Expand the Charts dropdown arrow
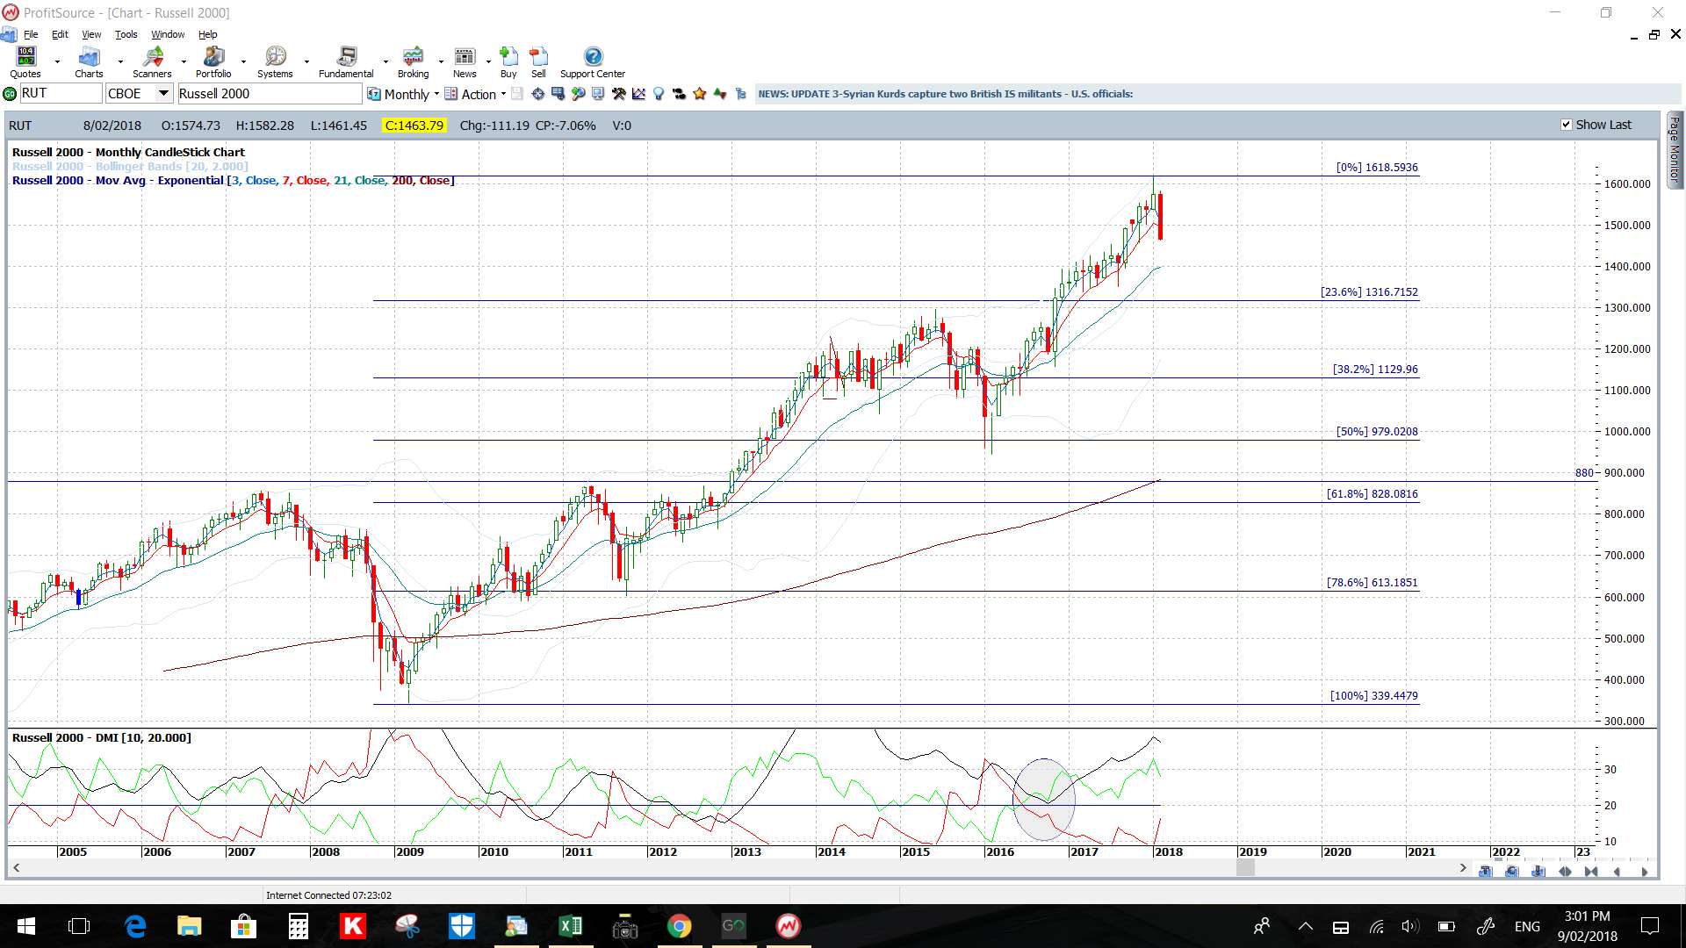The width and height of the screenshot is (1686, 948). pos(120,62)
